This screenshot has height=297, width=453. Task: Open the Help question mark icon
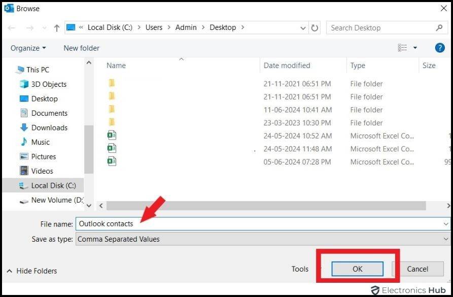pos(440,48)
